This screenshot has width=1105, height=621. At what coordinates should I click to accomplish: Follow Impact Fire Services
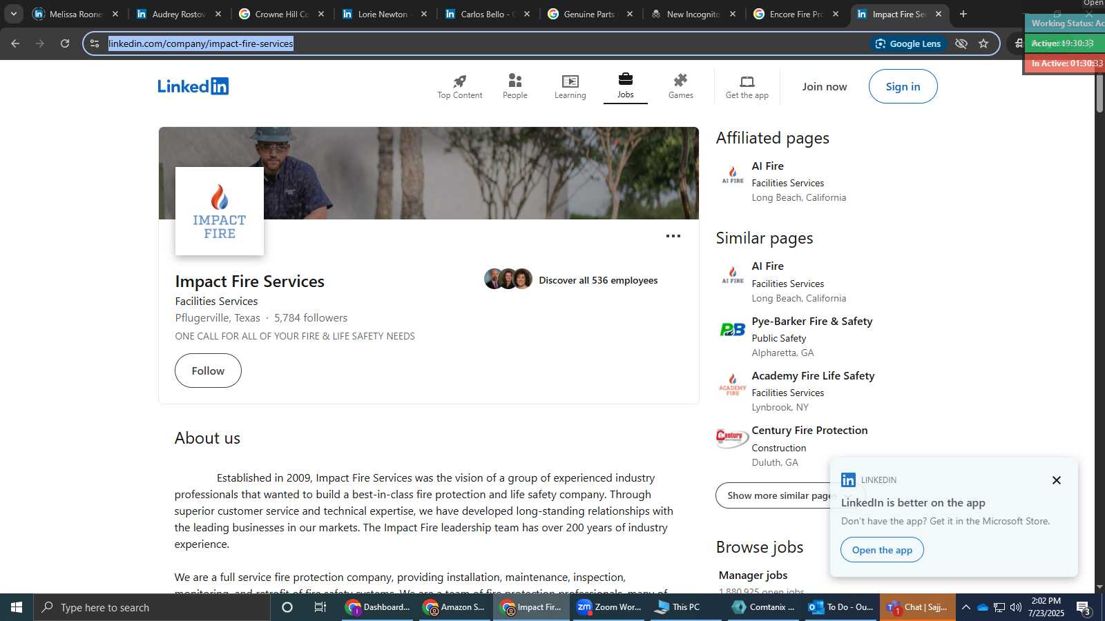[x=208, y=371]
